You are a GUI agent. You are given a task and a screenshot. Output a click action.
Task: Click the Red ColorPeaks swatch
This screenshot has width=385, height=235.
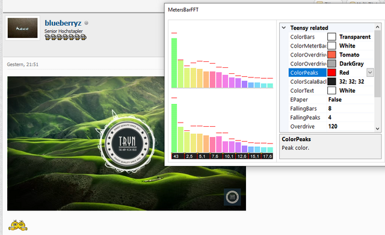(x=331, y=73)
